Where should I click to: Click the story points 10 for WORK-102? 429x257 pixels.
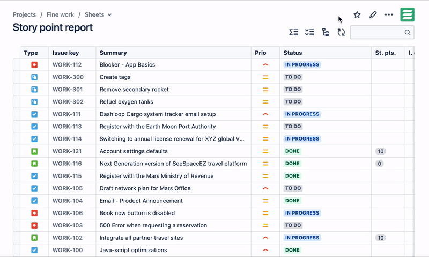381,238
